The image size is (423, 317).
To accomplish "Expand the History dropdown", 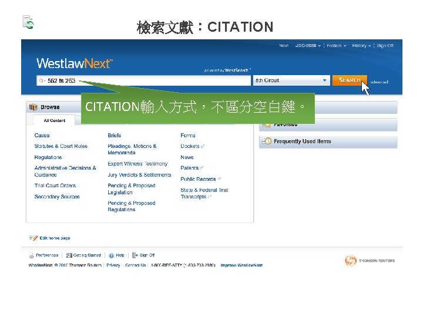I will point(361,46).
